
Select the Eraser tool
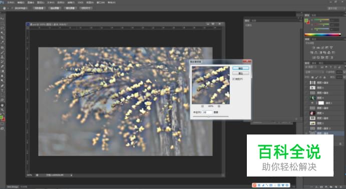click(x=2, y=66)
